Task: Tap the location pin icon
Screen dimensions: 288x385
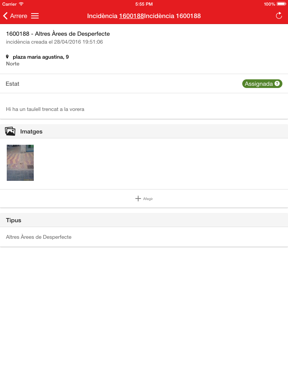Action: pos(7,57)
